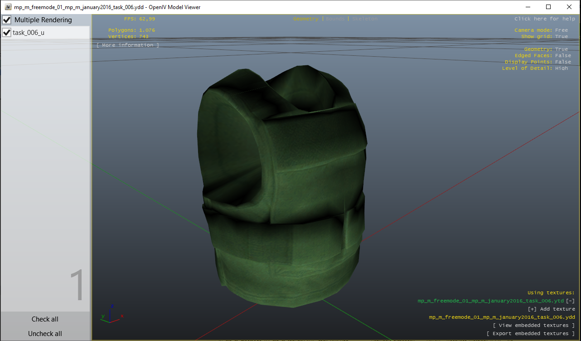Click the Uncheck all button
This screenshot has height=341, width=581.
[44, 333]
